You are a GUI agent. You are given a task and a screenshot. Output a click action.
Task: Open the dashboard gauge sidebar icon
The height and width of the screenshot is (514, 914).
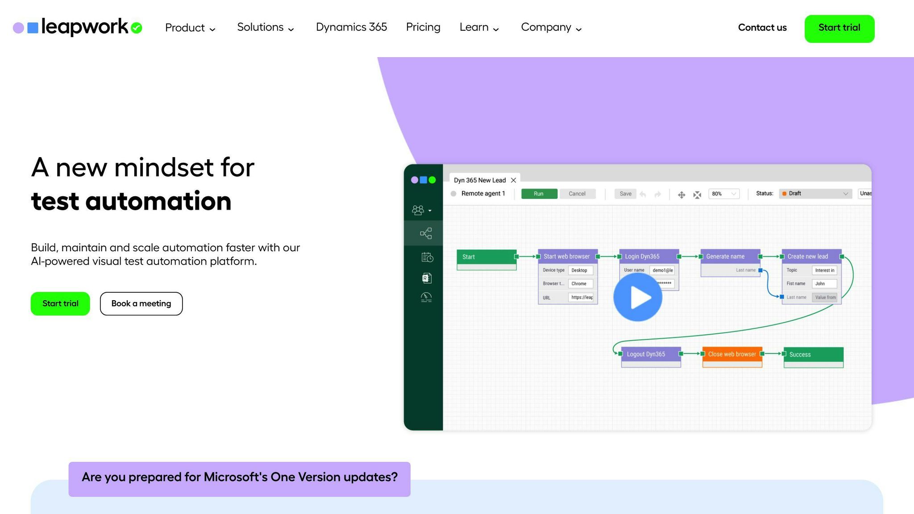tap(426, 298)
